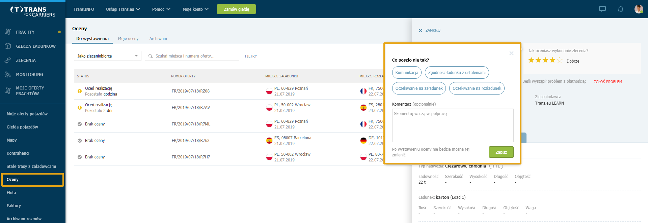
Task: Open Trans.INFO in top navigation
Action: 84,9
